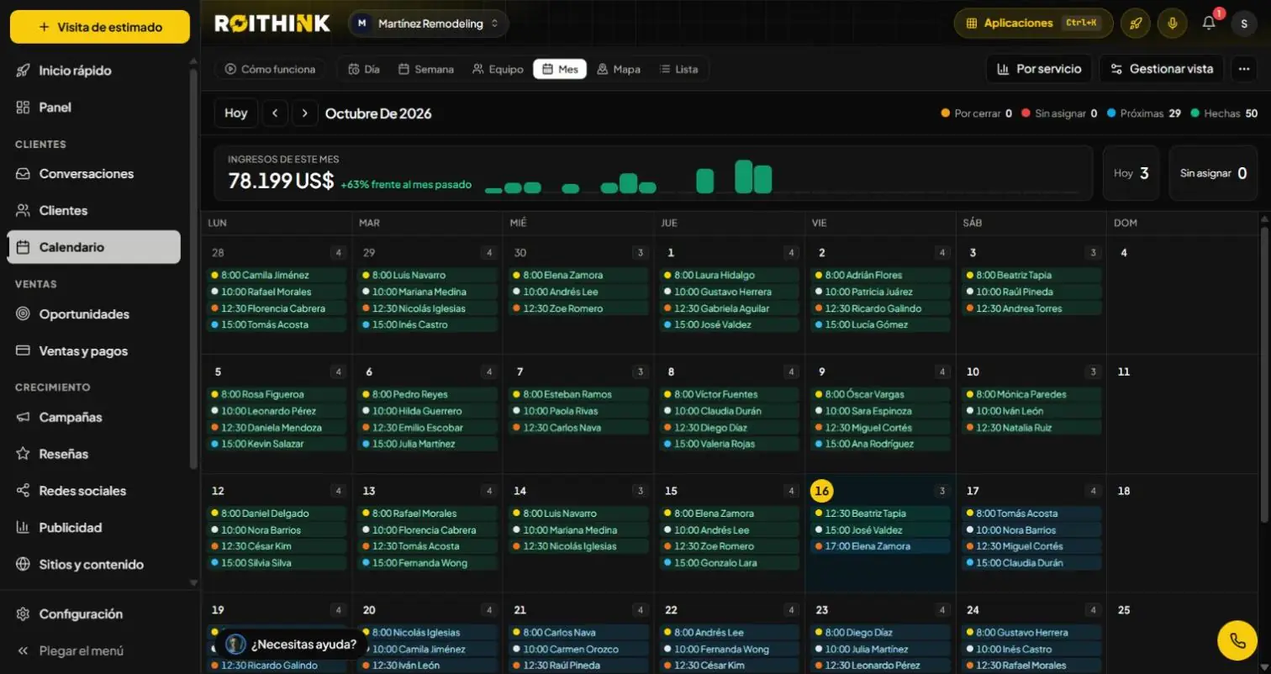Switch to Semana view tab
1271x674 pixels.
(426, 70)
